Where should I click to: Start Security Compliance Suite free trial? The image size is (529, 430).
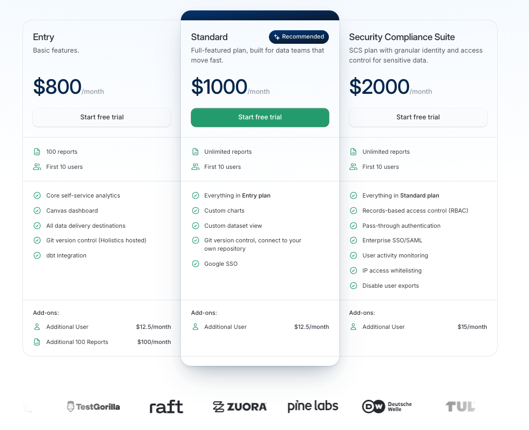point(418,117)
